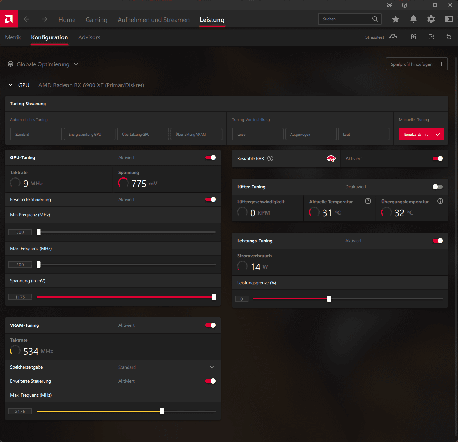The height and width of the screenshot is (442, 458).
Task: Select Übertaktung VRAM preset
Action: (196, 134)
